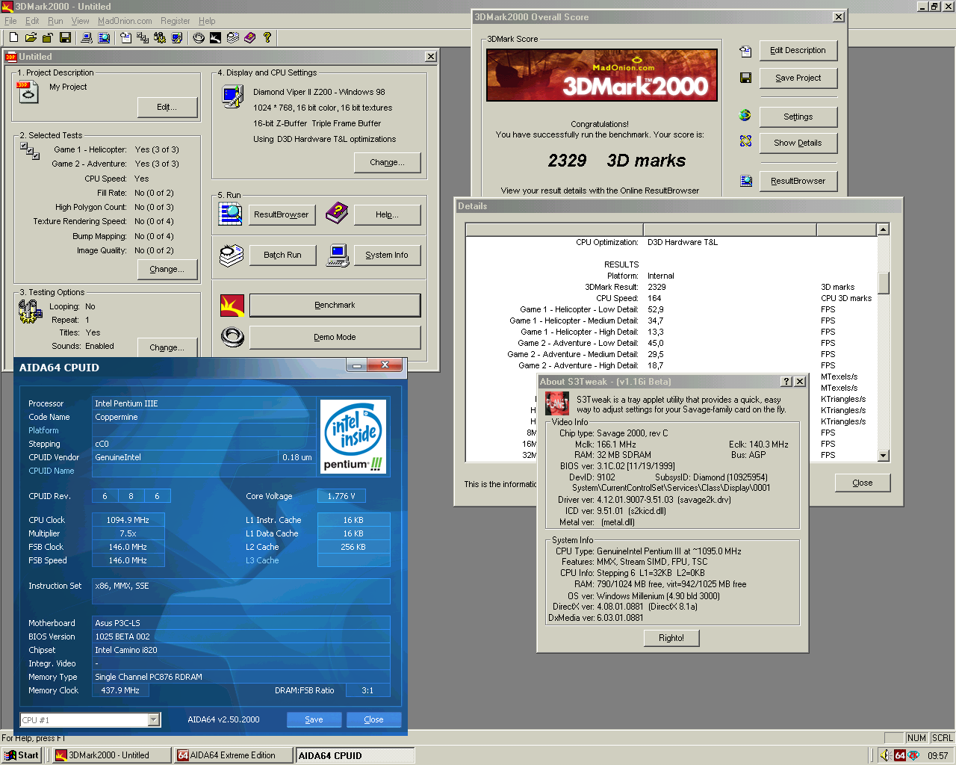Viewport: 956px width, 765px height.
Task: Click Change... button under Selected Tests
Action: point(168,270)
